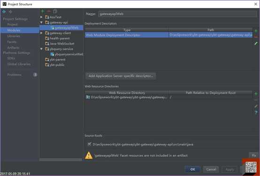Select the gatewayapiWeb facet in the tree
Viewport: 260px width, 176px height.
(67, 28)
